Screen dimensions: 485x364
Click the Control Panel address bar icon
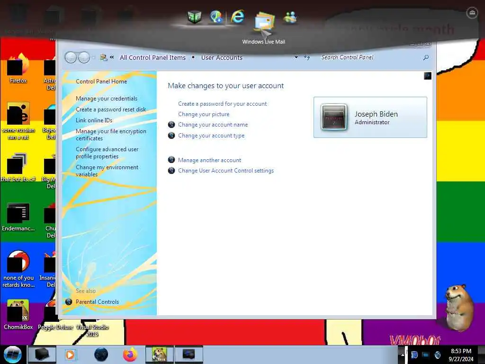tap(103, 57)
